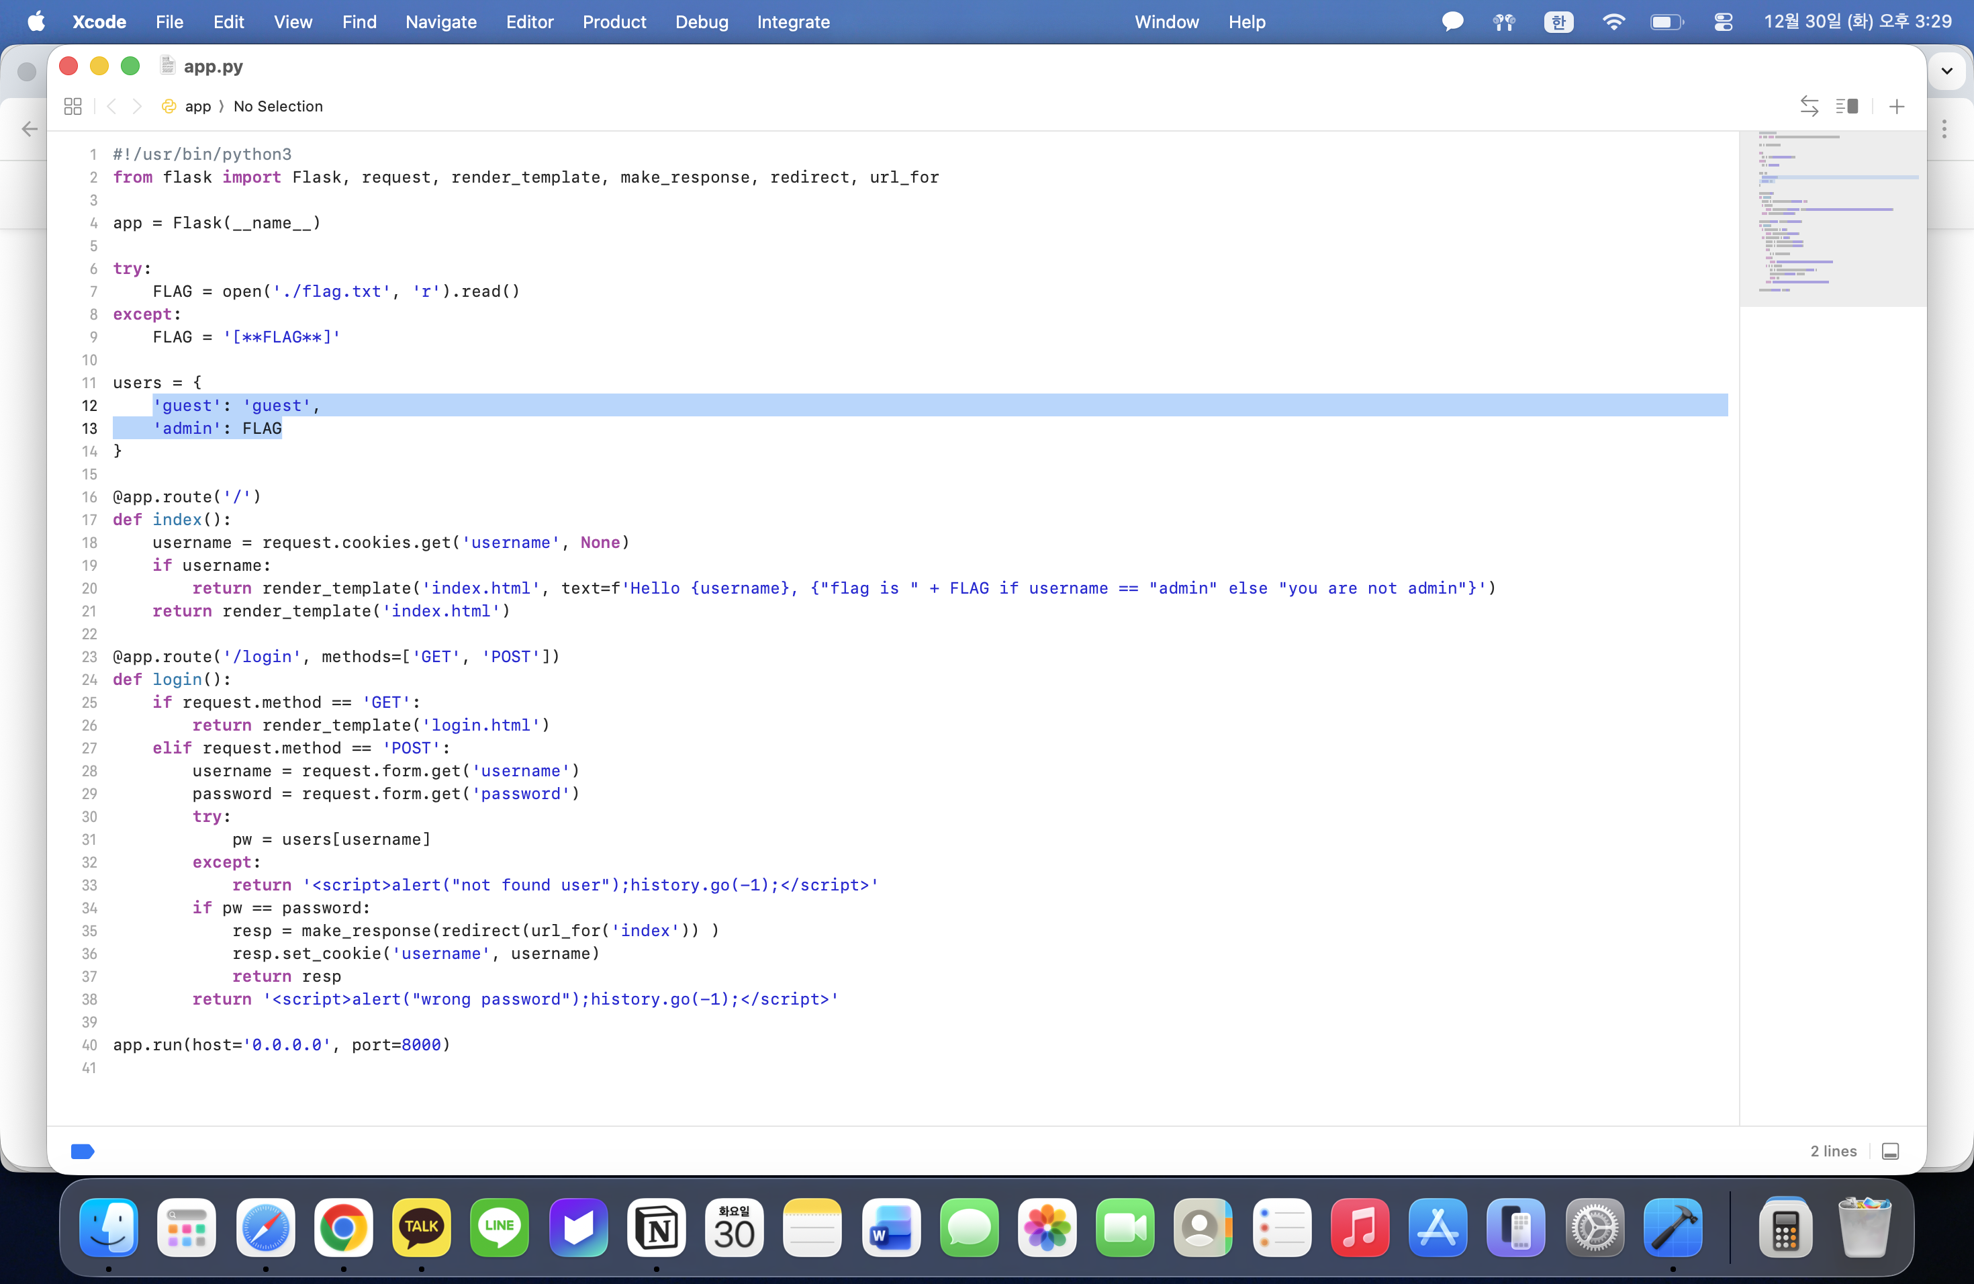Open the Notion icon in the Dock

(x=656, y=1228)
